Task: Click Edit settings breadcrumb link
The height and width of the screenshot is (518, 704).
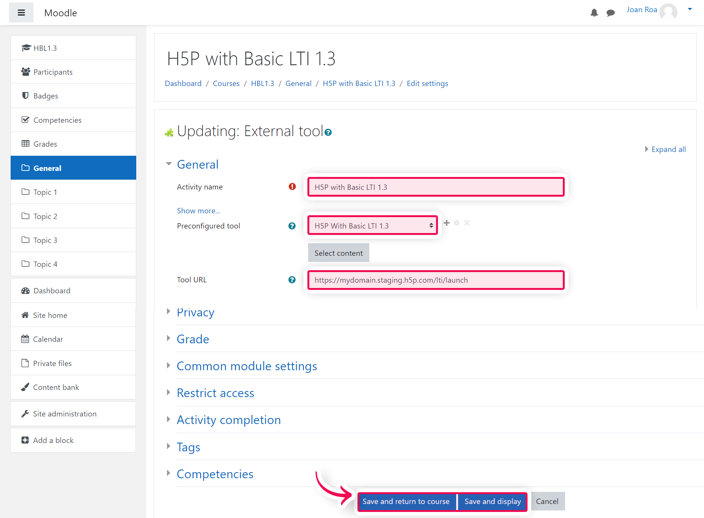Action: 427,83
